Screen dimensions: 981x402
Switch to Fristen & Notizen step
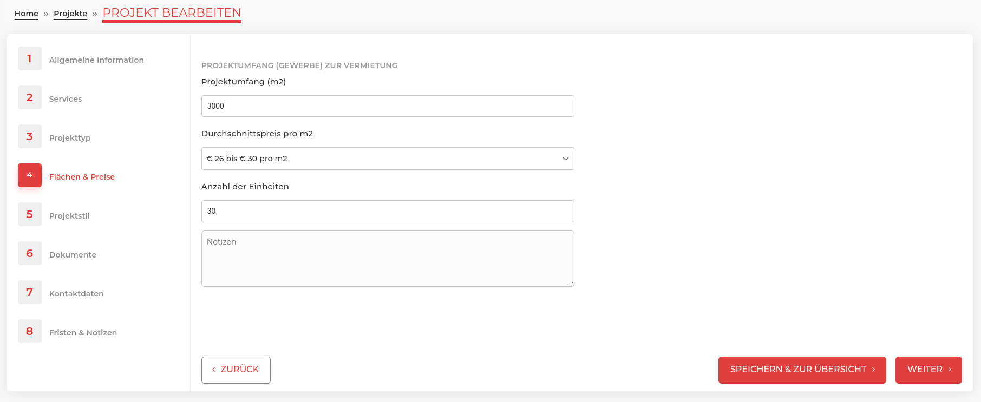click(x=83, y=333)
